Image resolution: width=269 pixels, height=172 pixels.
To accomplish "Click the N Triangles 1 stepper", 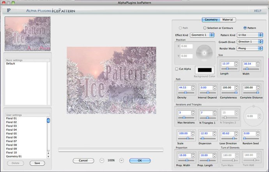I will pos(215,113).
